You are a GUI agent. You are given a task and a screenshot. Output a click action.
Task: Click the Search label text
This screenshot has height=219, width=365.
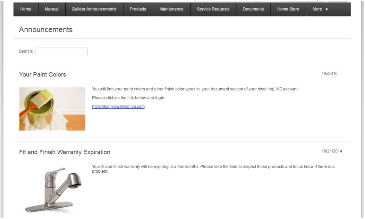click(x=26, y=52)
